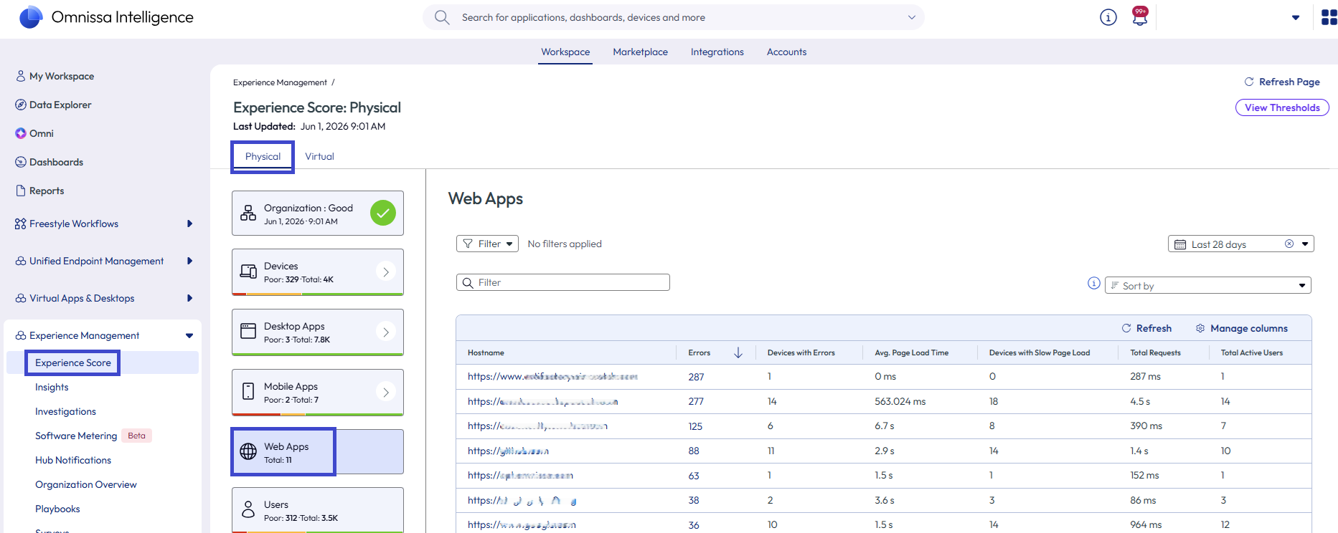Click the Freestyle Workflows icon
1338x533 pixels.
pos(21,224)
